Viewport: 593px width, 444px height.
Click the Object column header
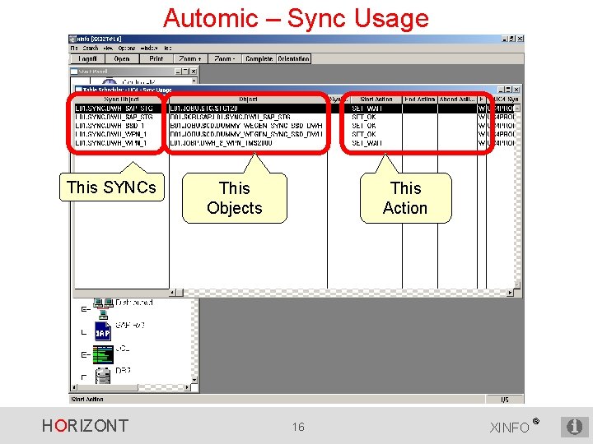coord(248,99)
